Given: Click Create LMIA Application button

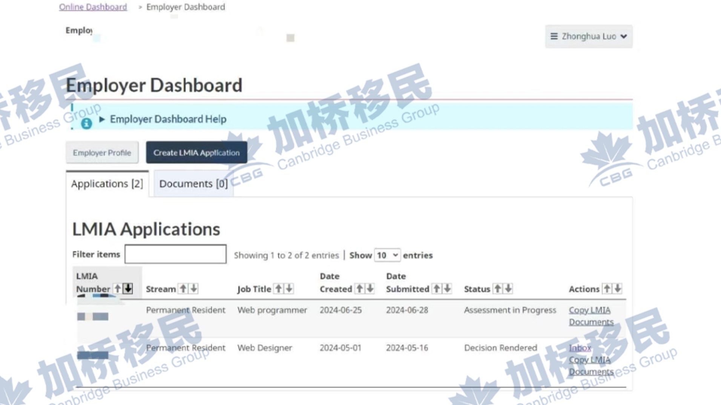Looking at the screenshot, I should tap(196, 153).
